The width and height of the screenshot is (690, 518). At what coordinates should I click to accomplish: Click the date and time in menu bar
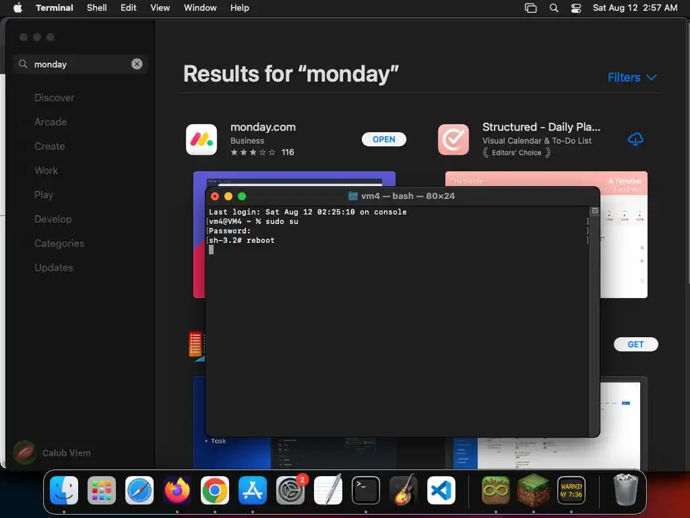click(635, 7)
